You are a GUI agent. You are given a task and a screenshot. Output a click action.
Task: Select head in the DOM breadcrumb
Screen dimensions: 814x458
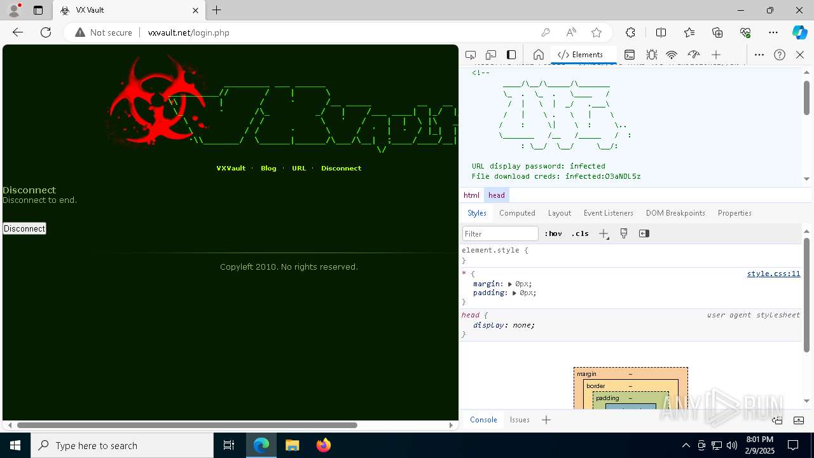[497, 195]
